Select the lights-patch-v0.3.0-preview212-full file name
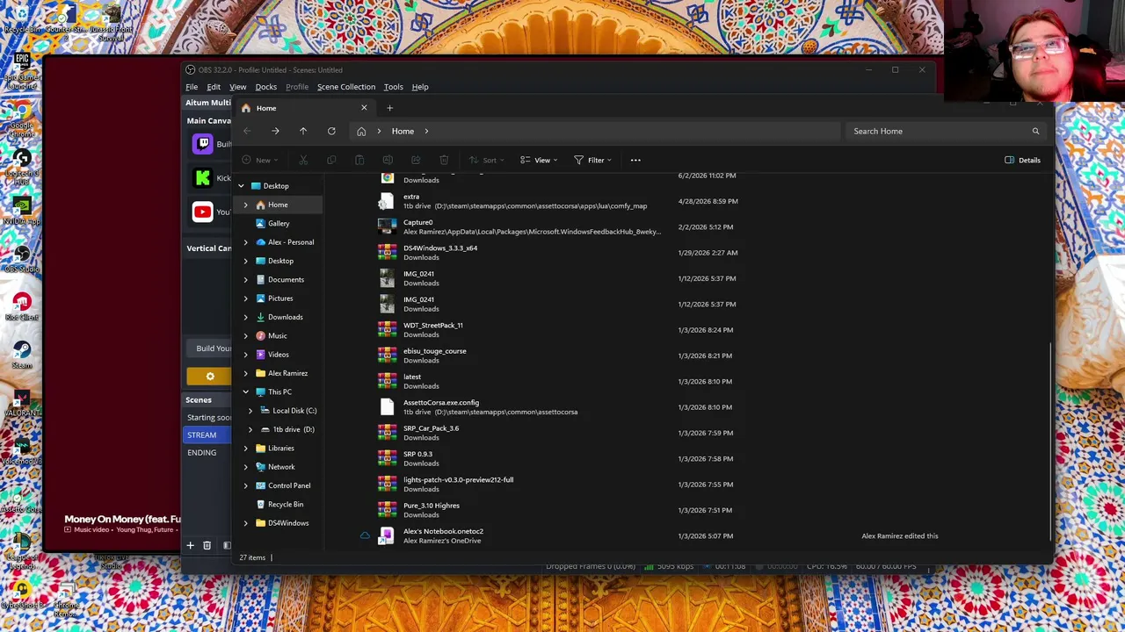Screen dimensions: 1125x632 [x=458, y=480]
